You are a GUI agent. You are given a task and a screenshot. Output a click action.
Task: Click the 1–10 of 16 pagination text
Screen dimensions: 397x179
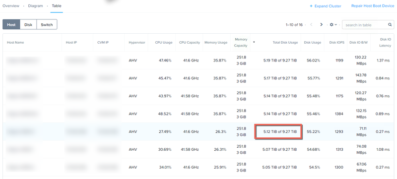pos(294,24)
